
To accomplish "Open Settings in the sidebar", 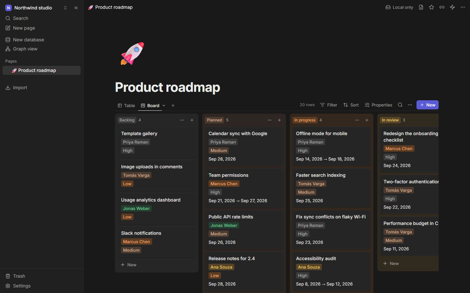I will pos(42,286).
